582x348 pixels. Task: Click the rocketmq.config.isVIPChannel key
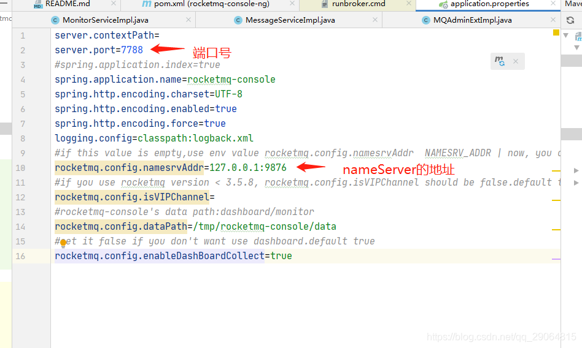pos(132,197)
